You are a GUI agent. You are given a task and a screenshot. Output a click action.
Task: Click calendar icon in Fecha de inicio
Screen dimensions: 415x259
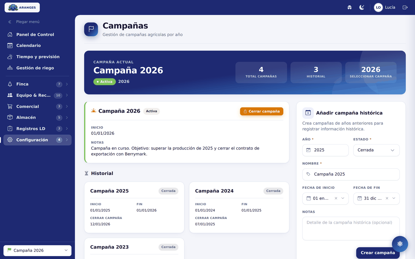309,198
